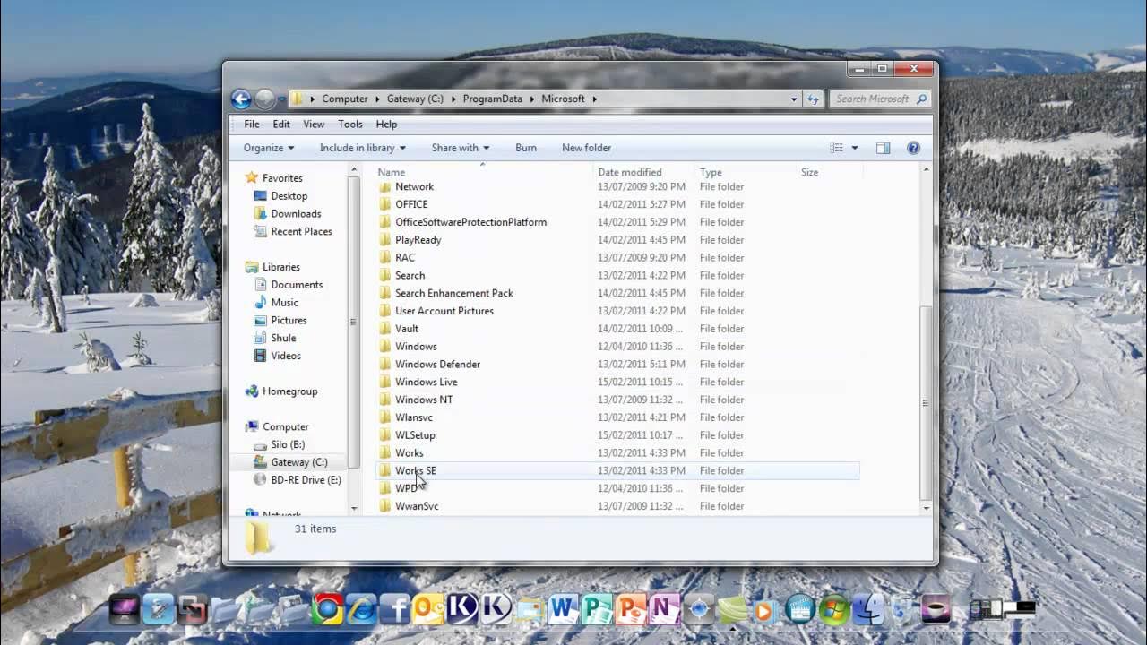The image size is (1147, 645).
Task: Click the file list scroll down arrow
Action: click(x=926, y=508)
